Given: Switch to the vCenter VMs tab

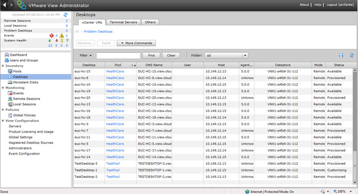Looking at the screenshot, I should (x=92, y=22).
